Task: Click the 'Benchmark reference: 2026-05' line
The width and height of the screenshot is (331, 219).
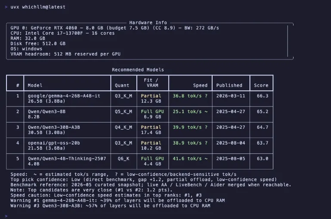Action: coord(151,185)
